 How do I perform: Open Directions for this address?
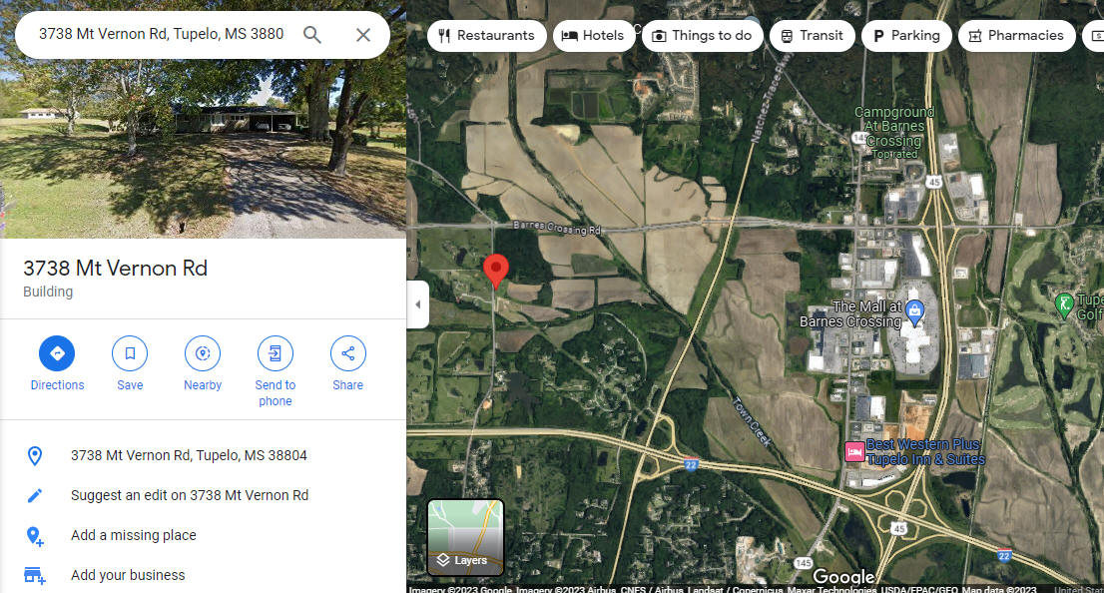(57, 364)
